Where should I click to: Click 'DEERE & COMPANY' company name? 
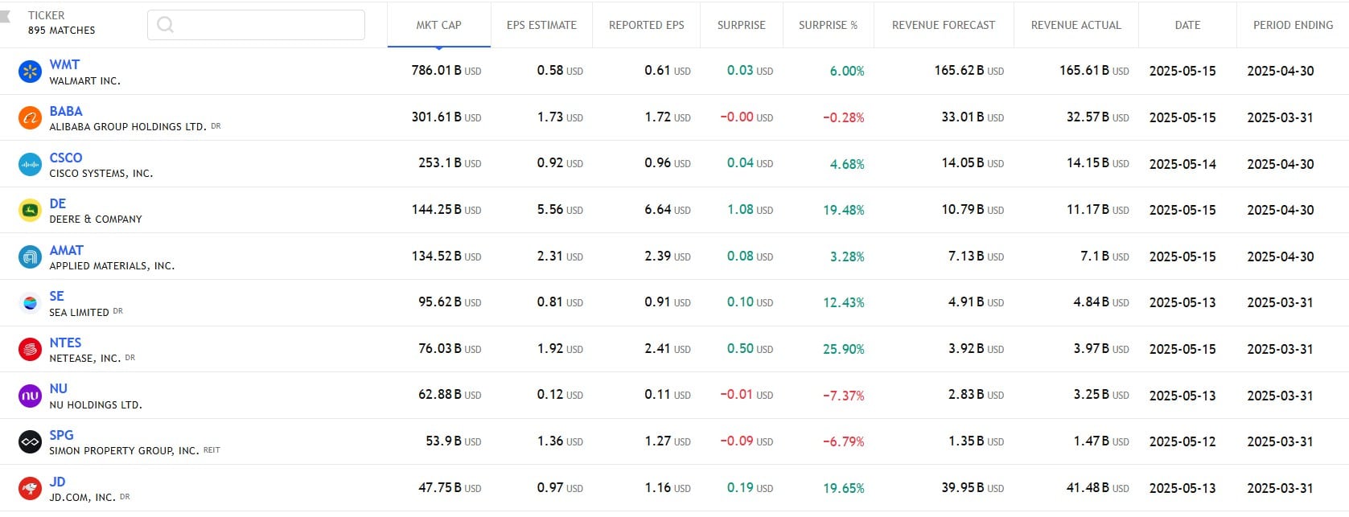tap(96, 220)
